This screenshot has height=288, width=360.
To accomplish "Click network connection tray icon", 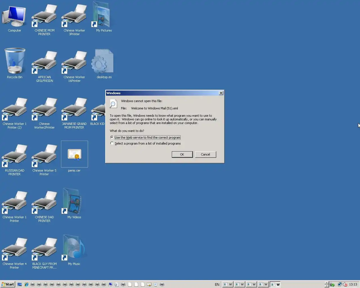I will 340,284.
